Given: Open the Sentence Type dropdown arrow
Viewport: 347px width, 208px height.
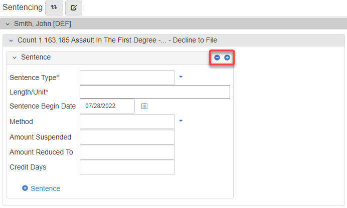Looking at the screenshot, I should (x=181, y=77).
